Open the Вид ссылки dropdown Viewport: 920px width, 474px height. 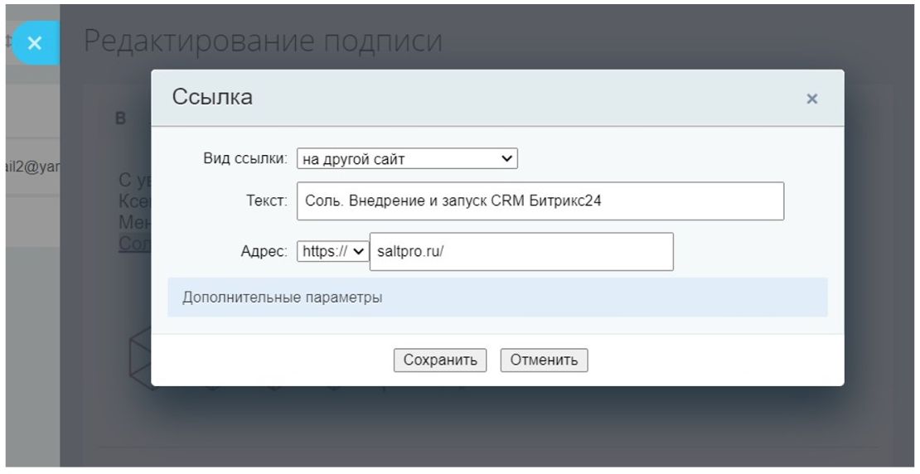[x=407, y=158]
